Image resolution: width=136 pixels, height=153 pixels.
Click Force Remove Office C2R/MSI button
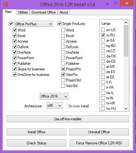point(99,143)
